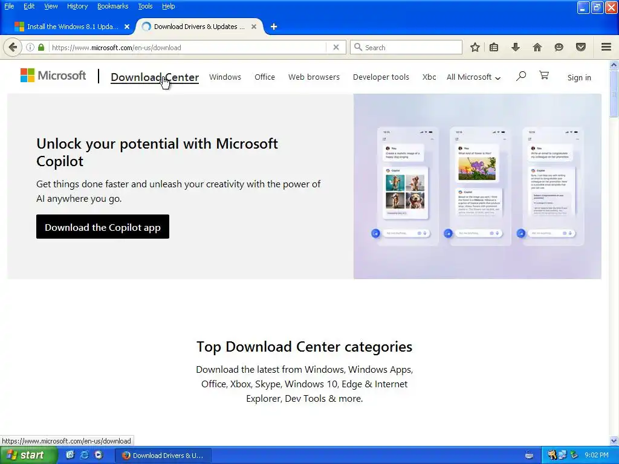Click the Xbox navigation link

coord(429,77)
